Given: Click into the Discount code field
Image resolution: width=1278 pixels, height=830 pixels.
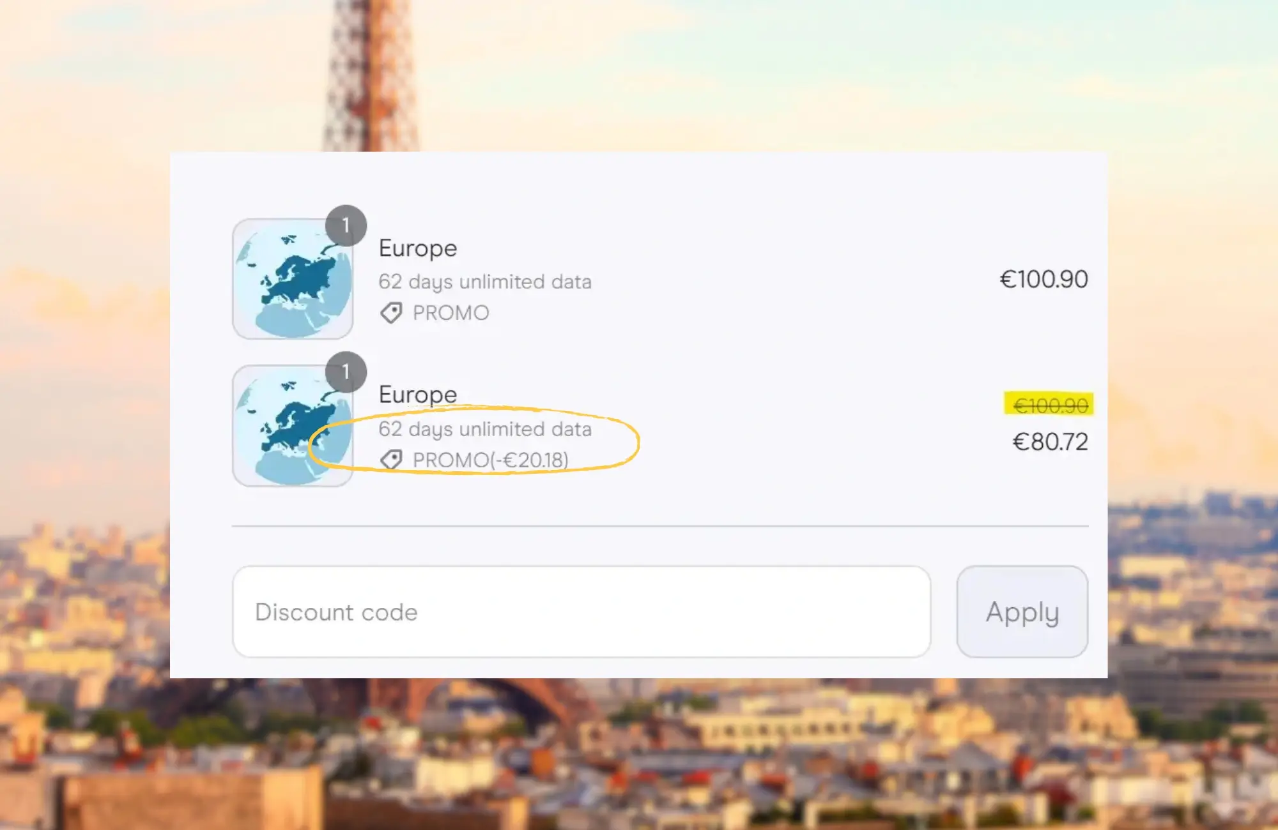Looking at the screenshot, I should point(581,612).
